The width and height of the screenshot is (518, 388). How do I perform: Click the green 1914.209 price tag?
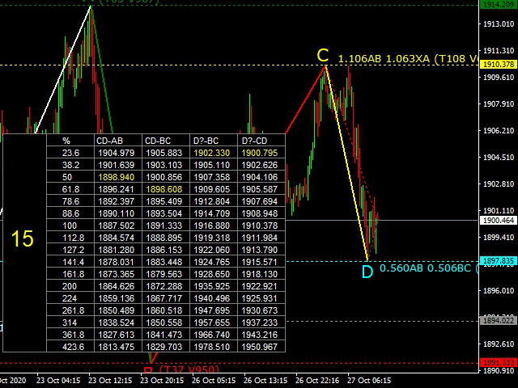[499, 4]
